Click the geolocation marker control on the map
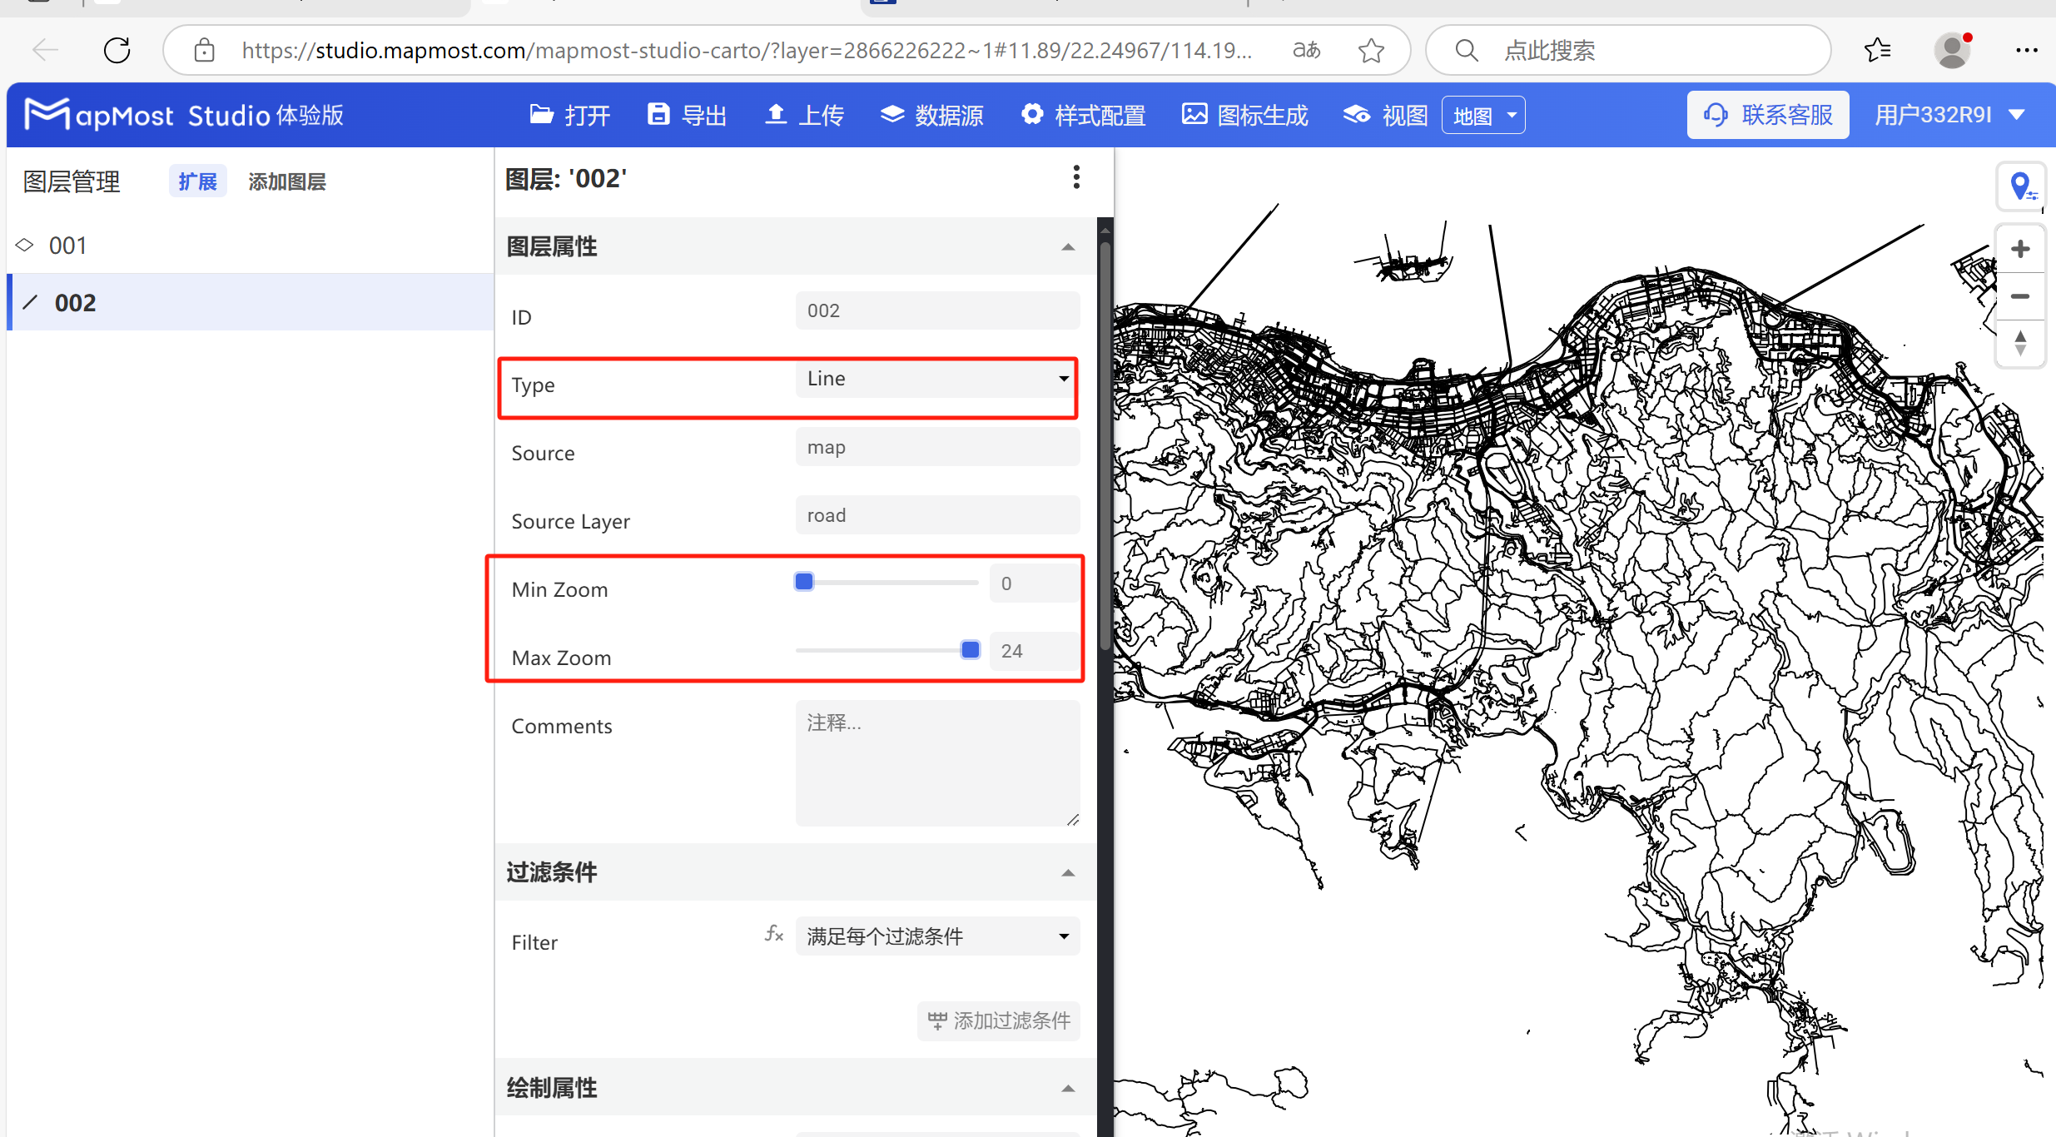The height and width of the screenshot is (1137, 2056). [2021, 185]
